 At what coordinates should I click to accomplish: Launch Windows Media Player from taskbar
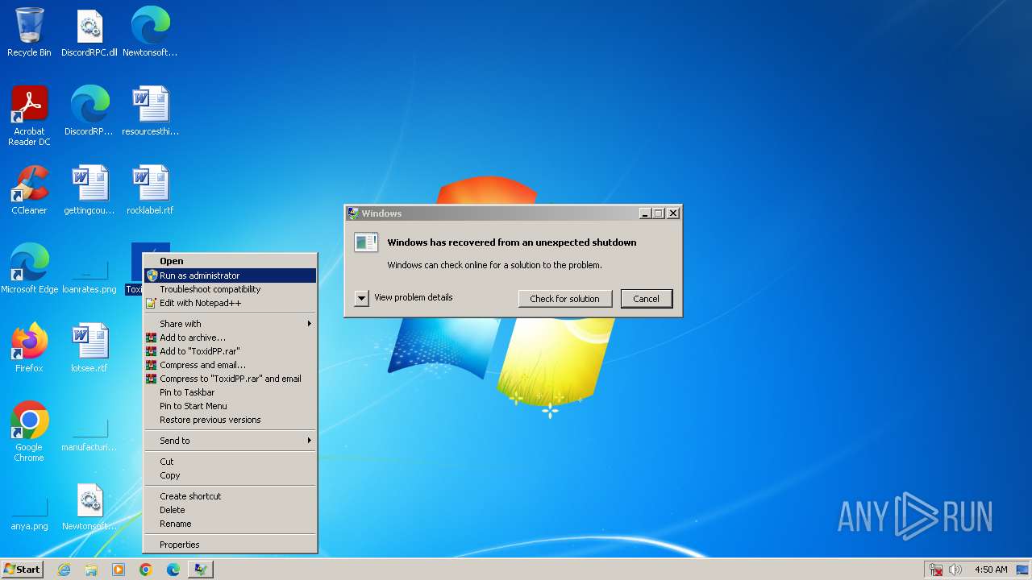click(119, 570)
